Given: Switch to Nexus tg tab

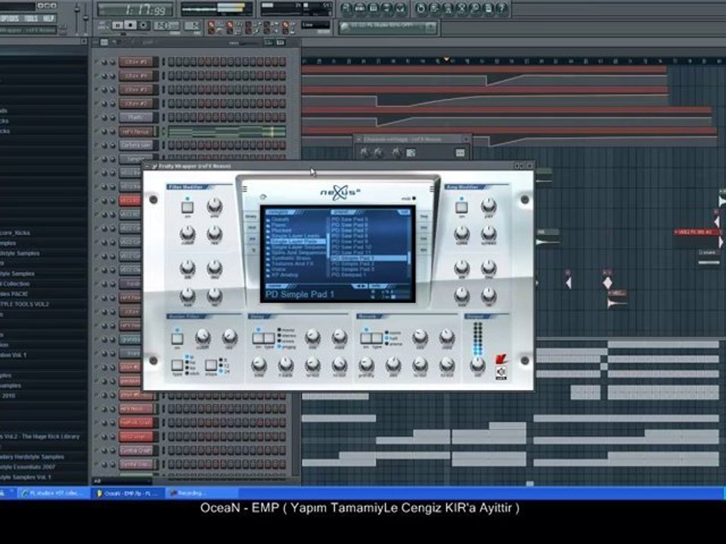Looking at the screenshot, I should coord(254,250).
